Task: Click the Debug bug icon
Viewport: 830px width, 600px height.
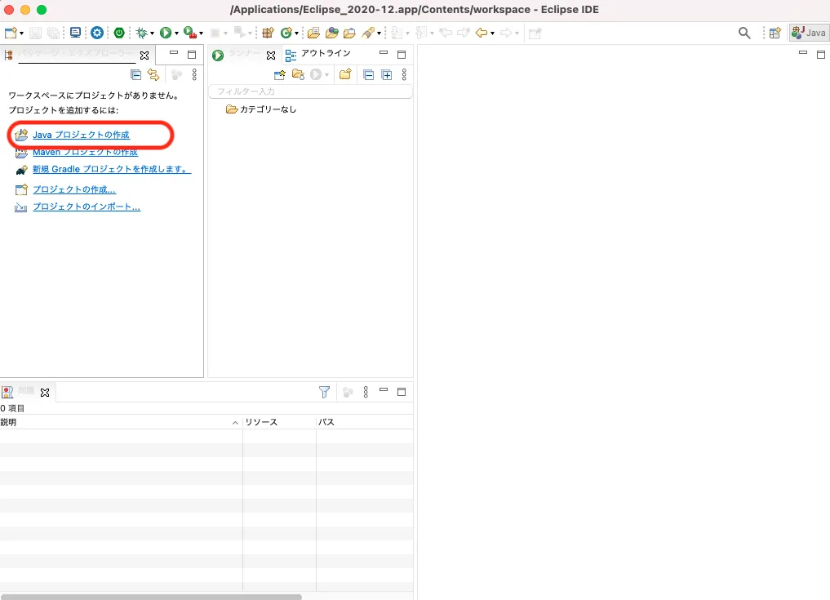Action: (141, 33)
